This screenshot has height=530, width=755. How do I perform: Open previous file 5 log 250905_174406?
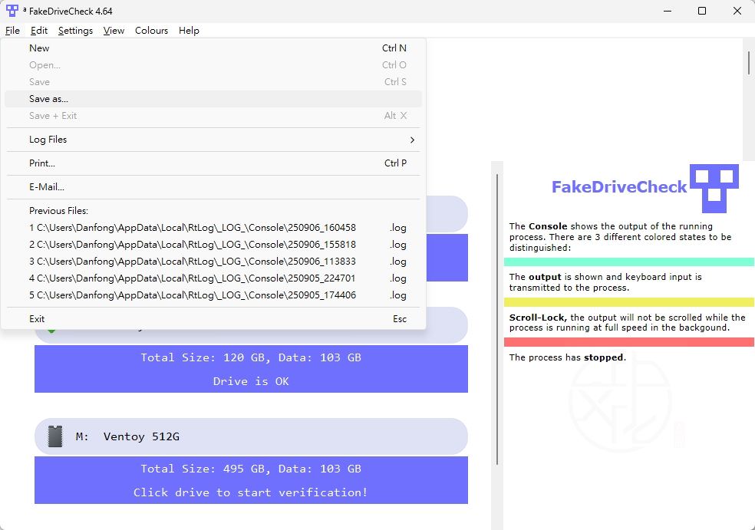[213, 295]
